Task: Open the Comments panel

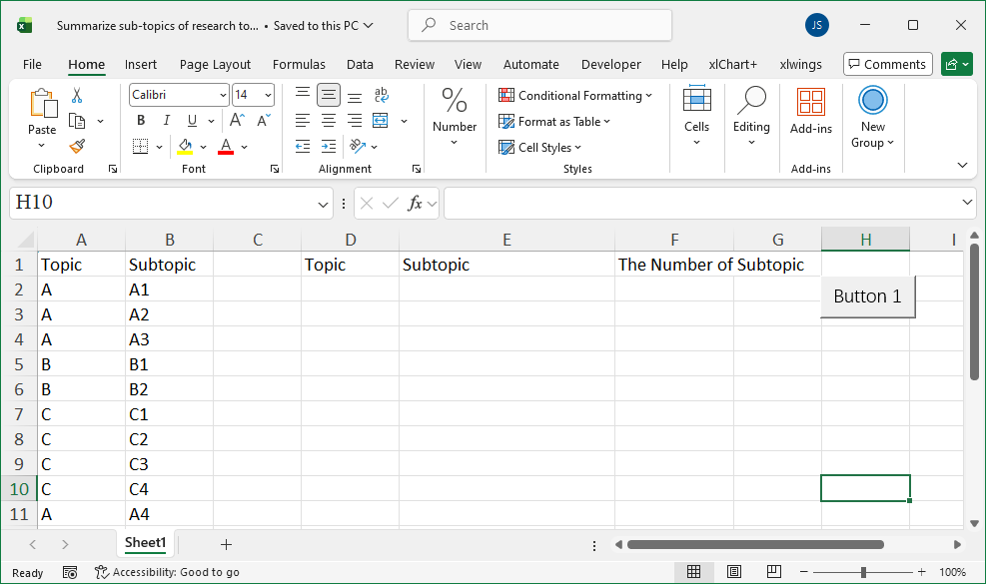Action: (887, 64)
